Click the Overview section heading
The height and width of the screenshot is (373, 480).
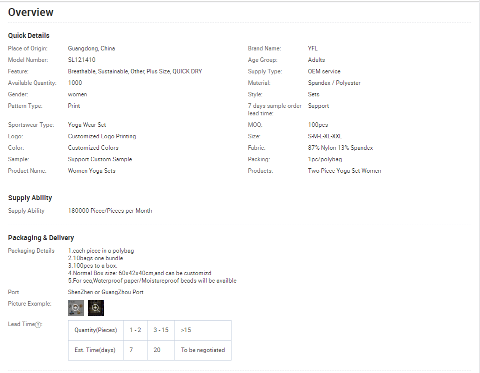coord(31,12)
